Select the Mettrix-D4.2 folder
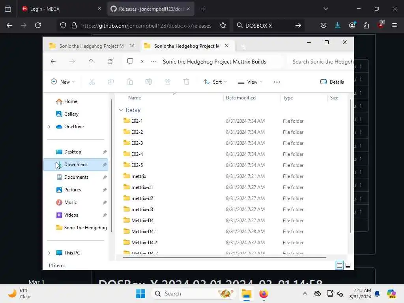The height and width of the screenshot is (303, 404). tap(144, 243)
